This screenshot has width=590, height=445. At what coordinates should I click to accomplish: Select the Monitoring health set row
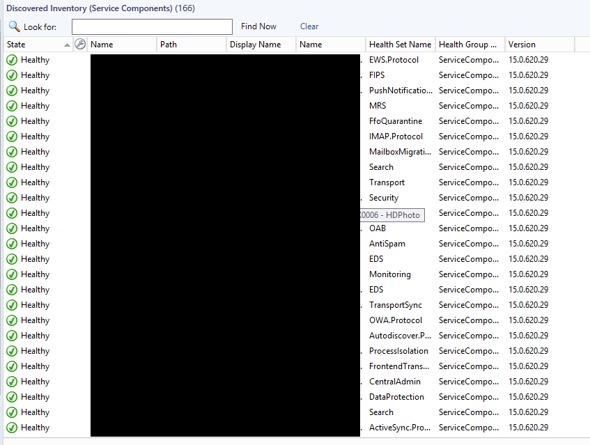coord(389,274)
